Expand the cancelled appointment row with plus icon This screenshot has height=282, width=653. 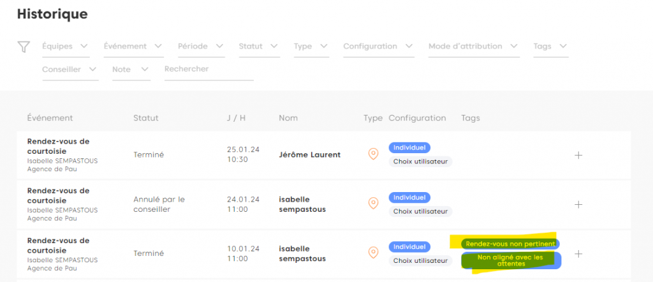click(578, 204)
